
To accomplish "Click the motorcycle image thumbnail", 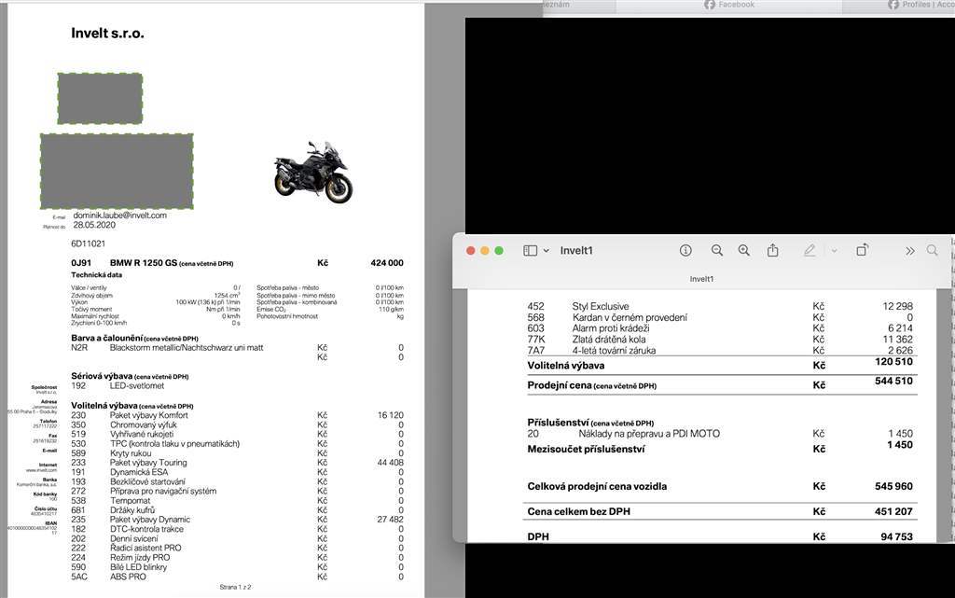I will pos(312,172).
